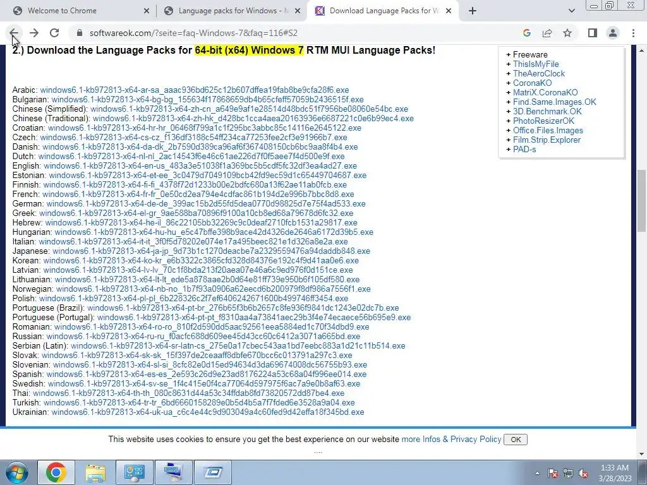Accept cookies with the OK button

(516, 440)
